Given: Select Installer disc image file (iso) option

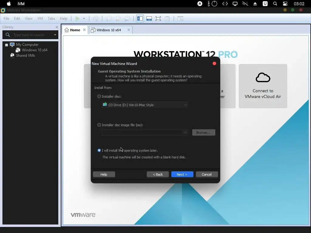Looking at the screenshot, I should click(x=99, y=125).
